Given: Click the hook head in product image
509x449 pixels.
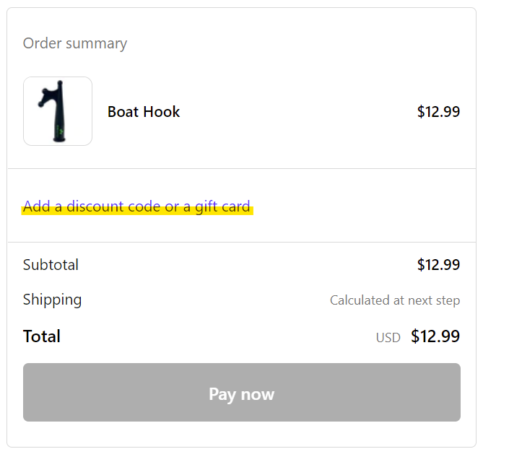Looking at the screenshot, I should pyautogui.click(x=51, y=94).
